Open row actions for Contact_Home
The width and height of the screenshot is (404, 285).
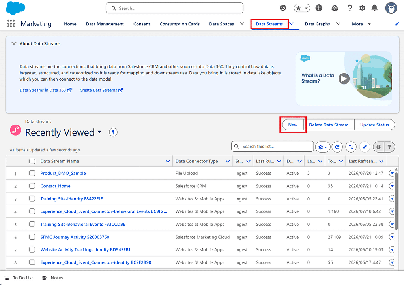[x=392, y=186]
